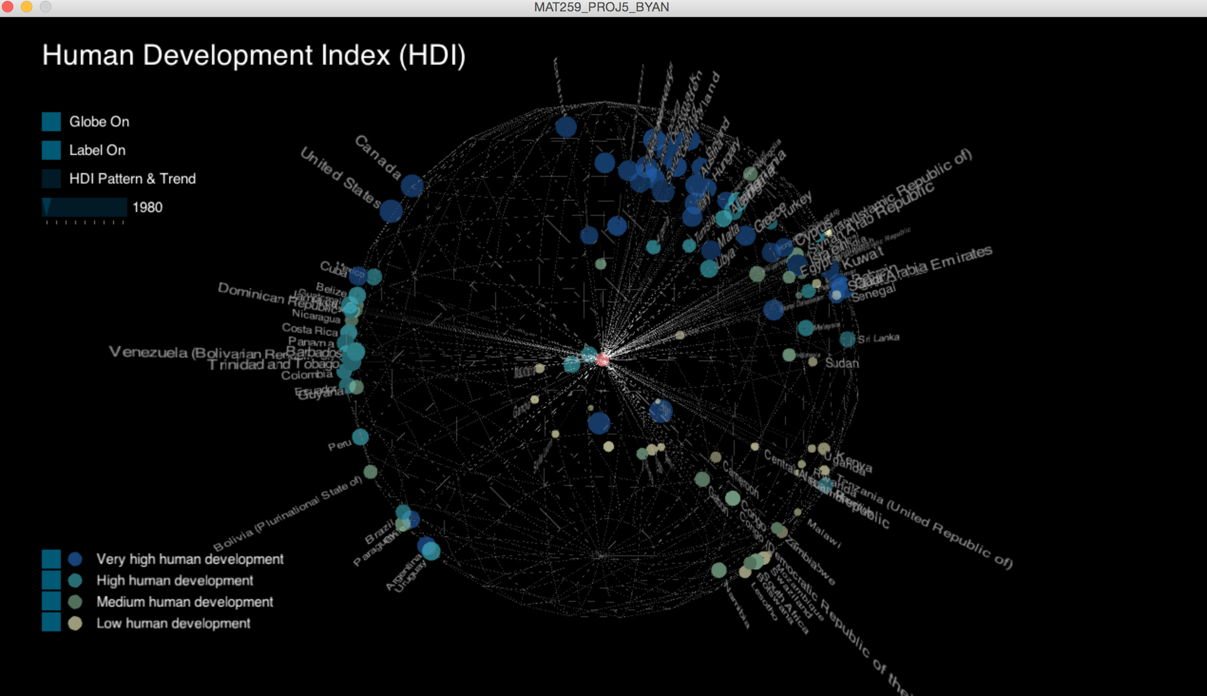This screenshot has height=696, width=1207.
Task: Enable HDI Pattern & Trend toggle
Action: (51, 179)
